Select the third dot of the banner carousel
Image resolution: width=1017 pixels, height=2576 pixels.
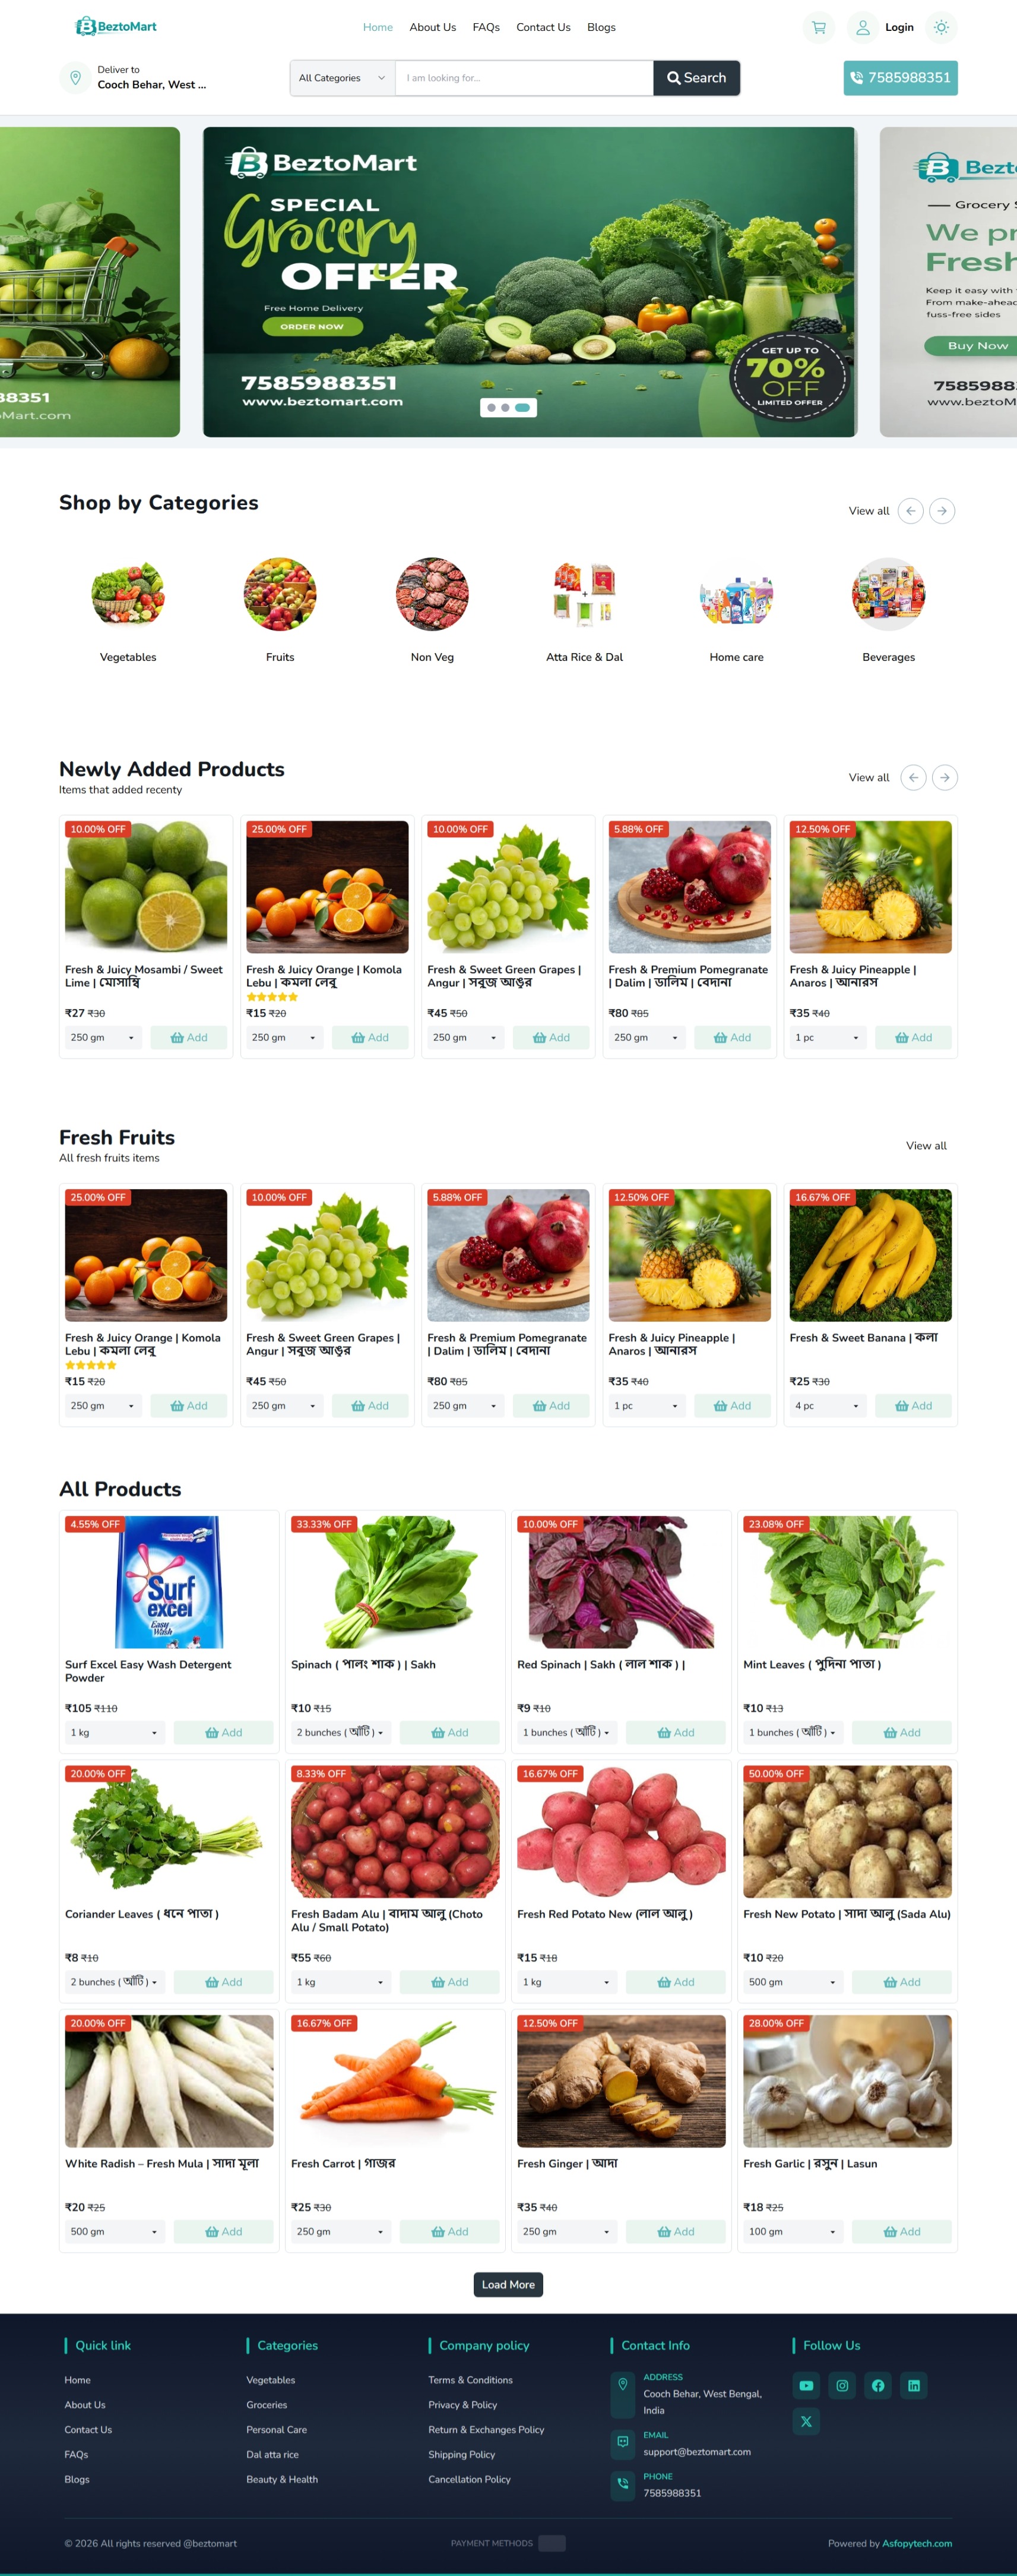(522, 407)
